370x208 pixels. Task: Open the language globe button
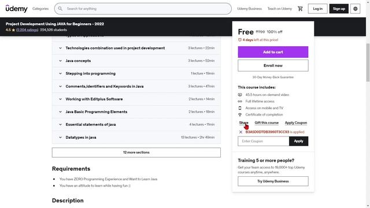pyautogui.click(x=355, y=9)
